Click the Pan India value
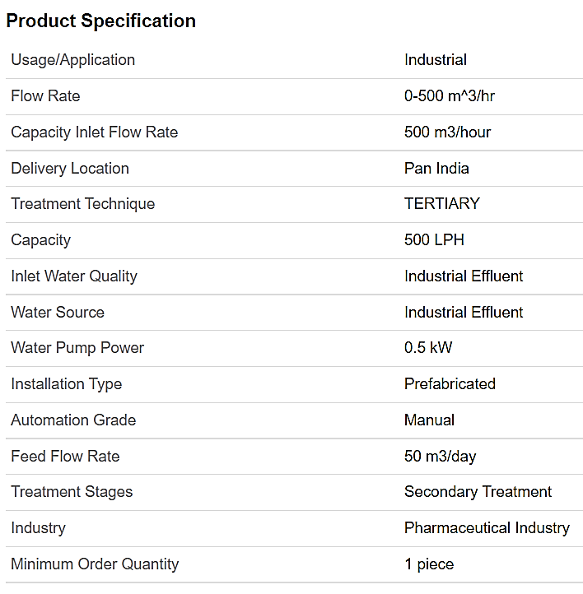583x594 pixels. (436, 169)
